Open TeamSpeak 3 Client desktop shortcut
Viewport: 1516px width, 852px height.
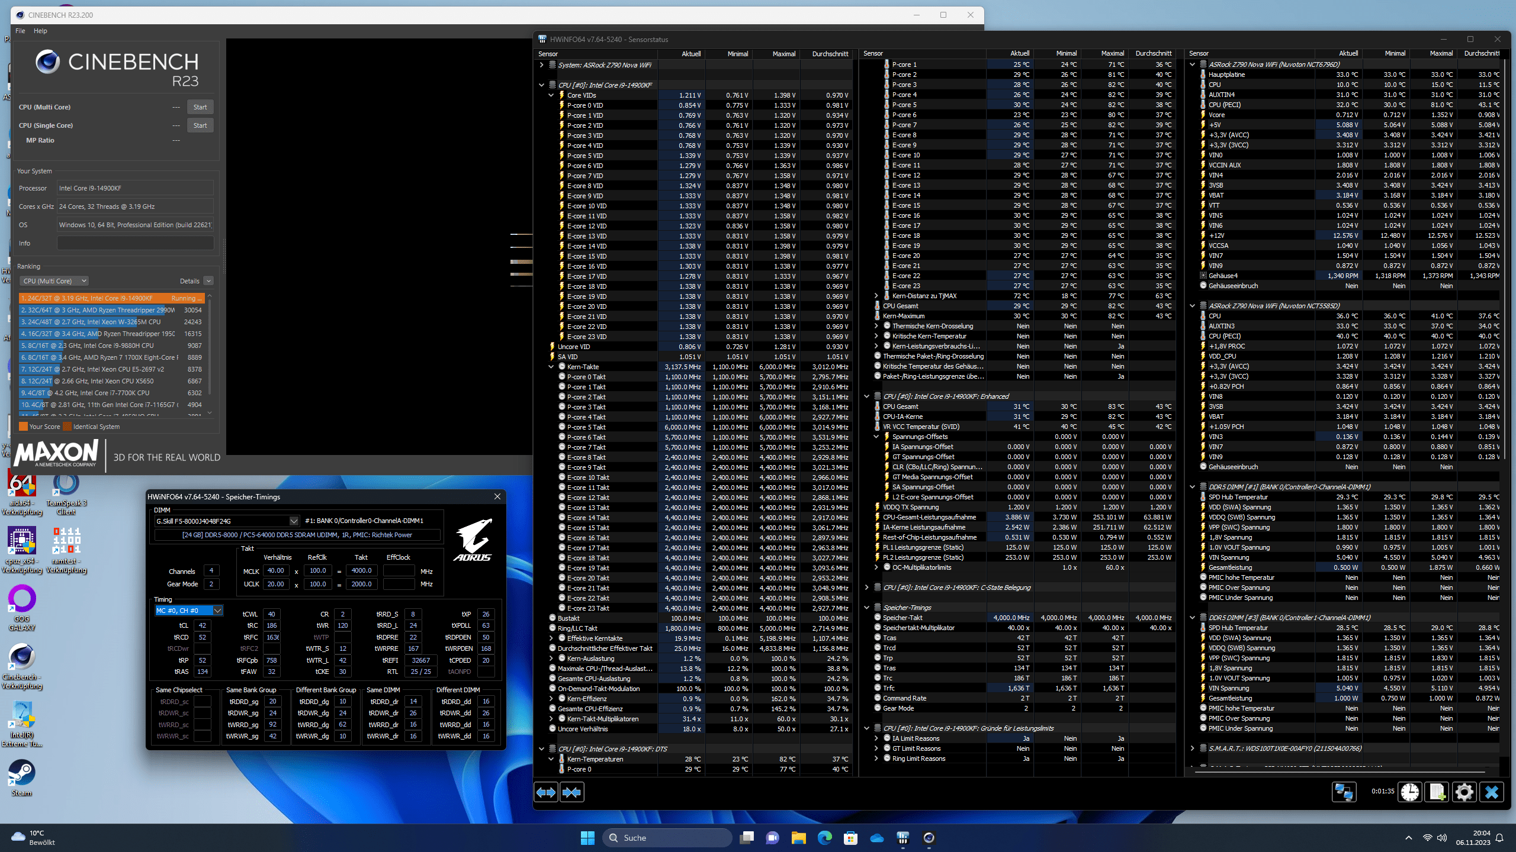pyautogui.click(x=66, y=493)
